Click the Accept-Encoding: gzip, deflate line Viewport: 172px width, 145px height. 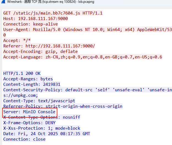(x=40, y=52)
